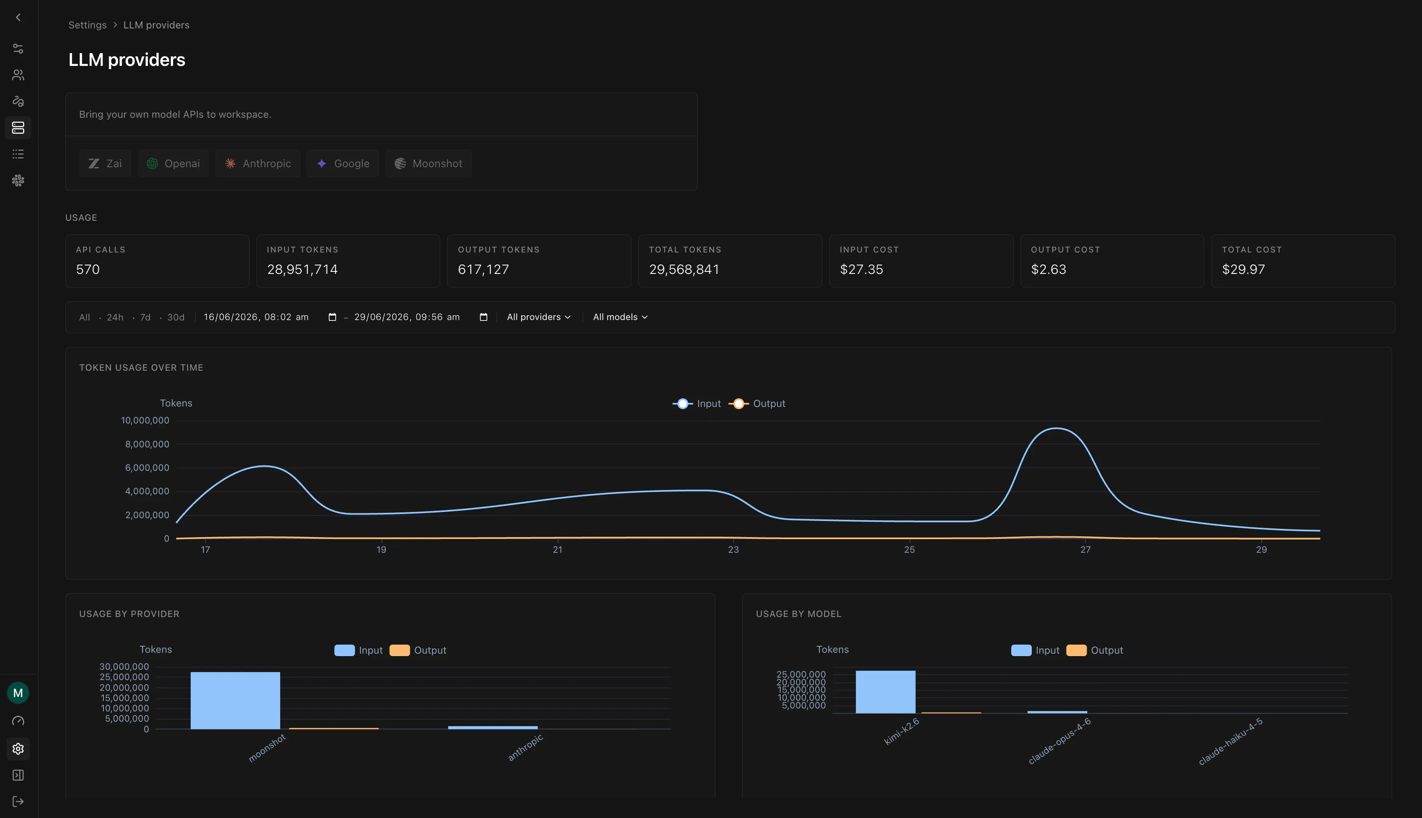Viewport: 1422px width, 818px height.
Task: Click the moonshot input bar
Action: tap(235, 701)
